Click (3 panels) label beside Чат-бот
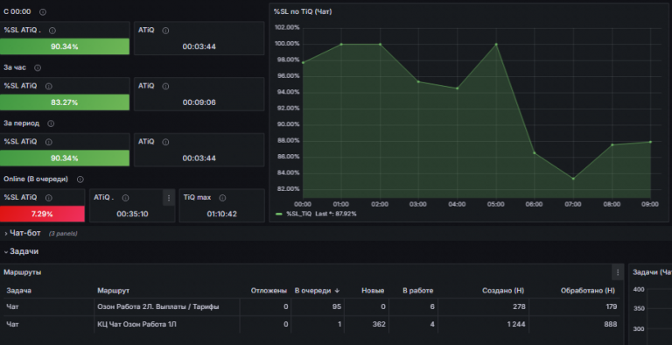 pyautogui.click(x=63, y=234)
